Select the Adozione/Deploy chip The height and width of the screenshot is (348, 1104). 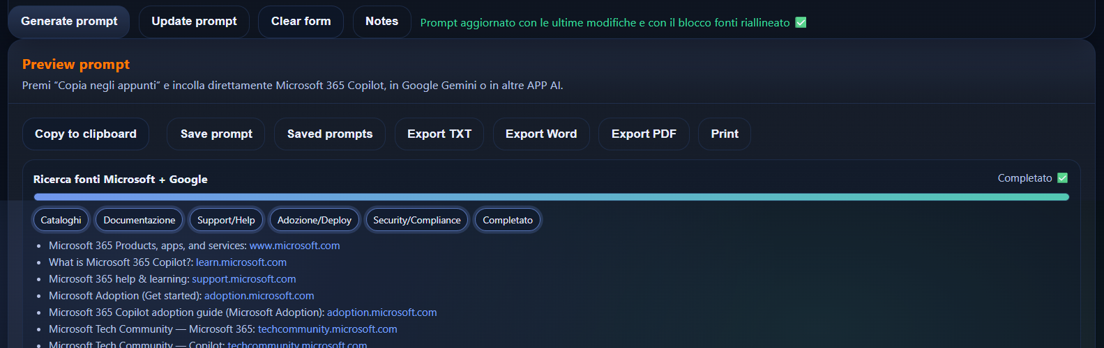[x=315, y=220]
